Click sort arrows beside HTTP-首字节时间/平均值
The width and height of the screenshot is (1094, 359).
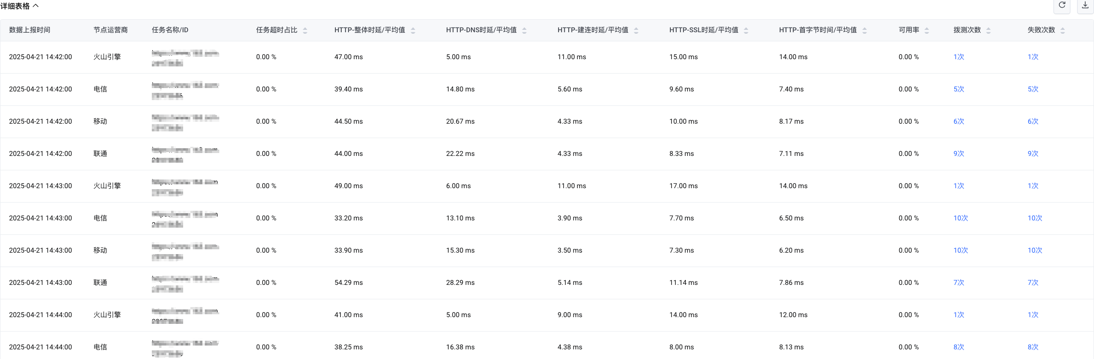point(865,30)
